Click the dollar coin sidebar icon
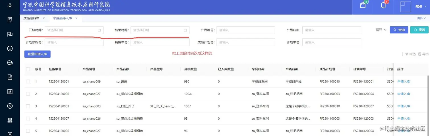 (10, 106)
